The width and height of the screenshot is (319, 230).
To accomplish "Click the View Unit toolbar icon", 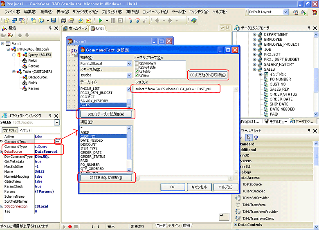I will click(7, 20).
